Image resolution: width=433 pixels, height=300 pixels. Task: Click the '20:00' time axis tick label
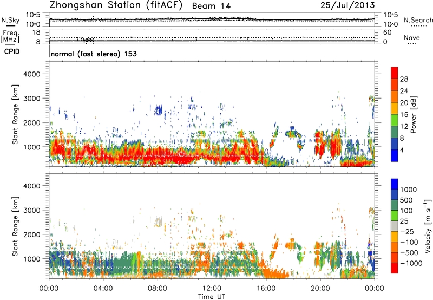tap(320, 289)
